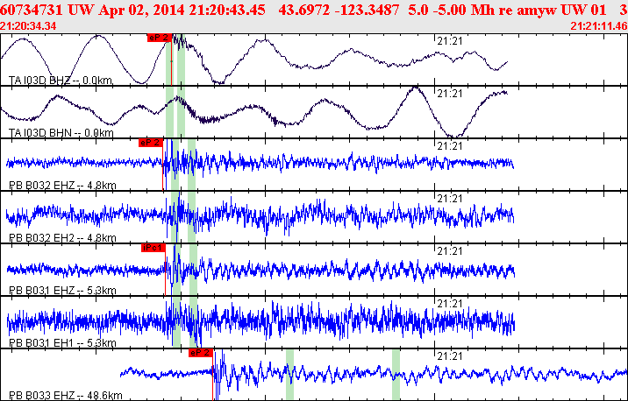The width and height of the screenshot is (628, 401).
Task: Click the channel label 'TA I03D BHN -- 0.0km'
Action: pyautogui.click(x=61, y=133)
